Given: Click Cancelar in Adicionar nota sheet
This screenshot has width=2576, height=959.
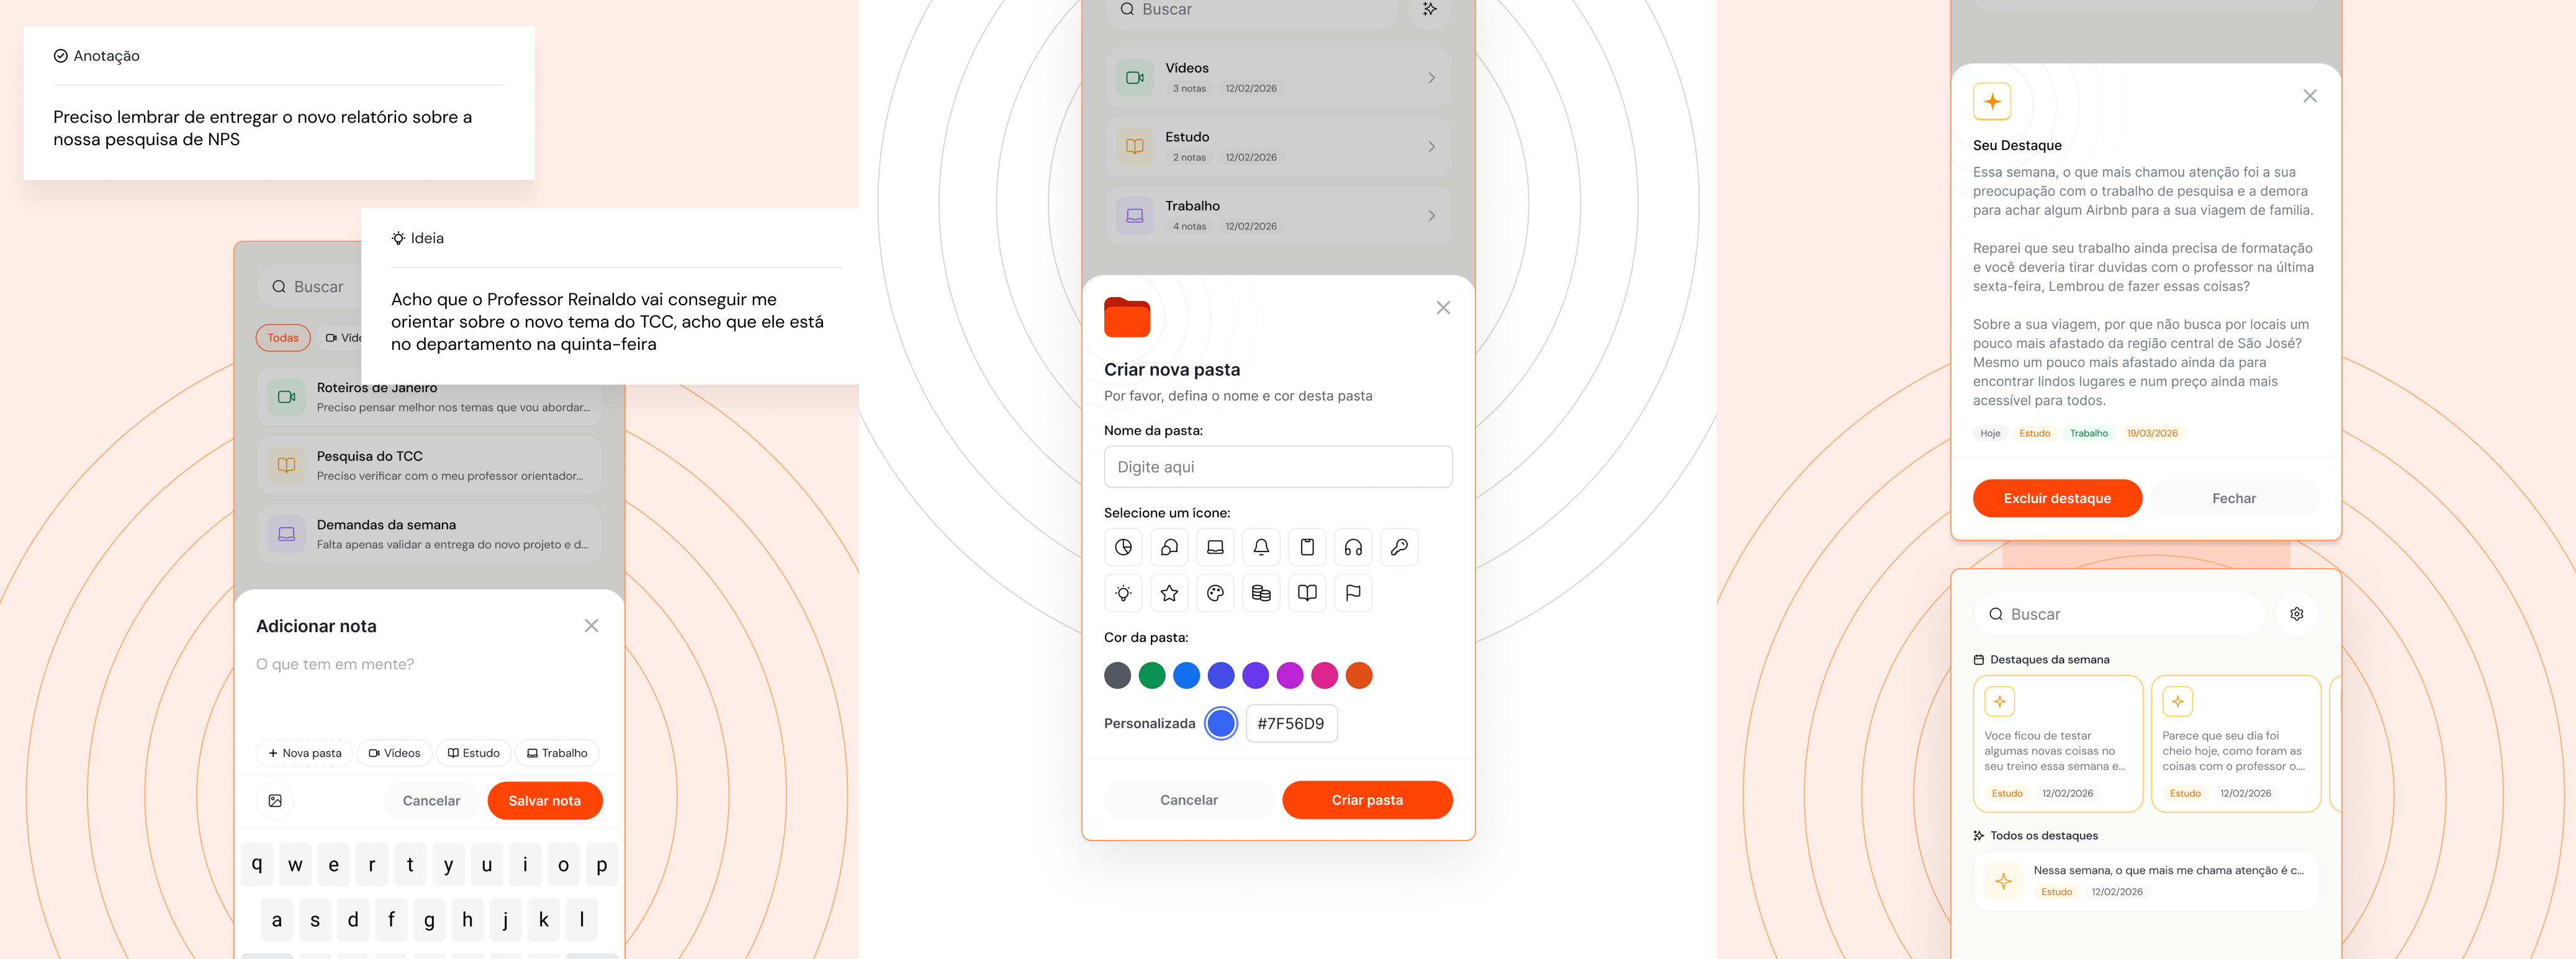Looking at the screenshot, I should point(431,800).
